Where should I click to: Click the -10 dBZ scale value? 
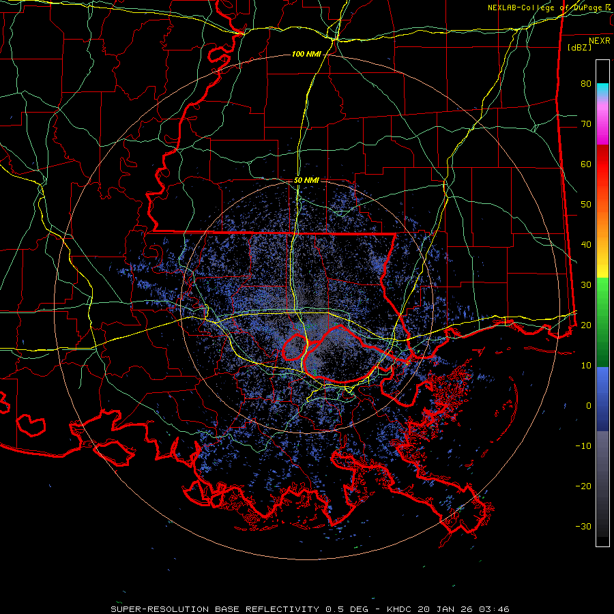click(583, 446)
